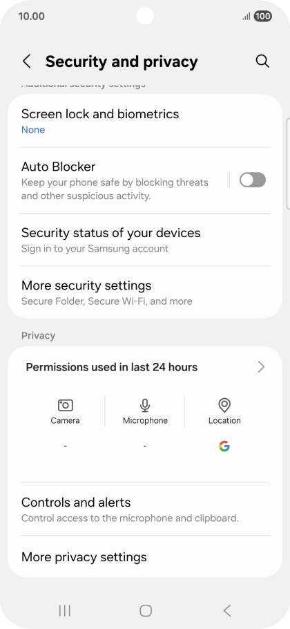Open More privacy settings
290x629 pixels.
145,557
